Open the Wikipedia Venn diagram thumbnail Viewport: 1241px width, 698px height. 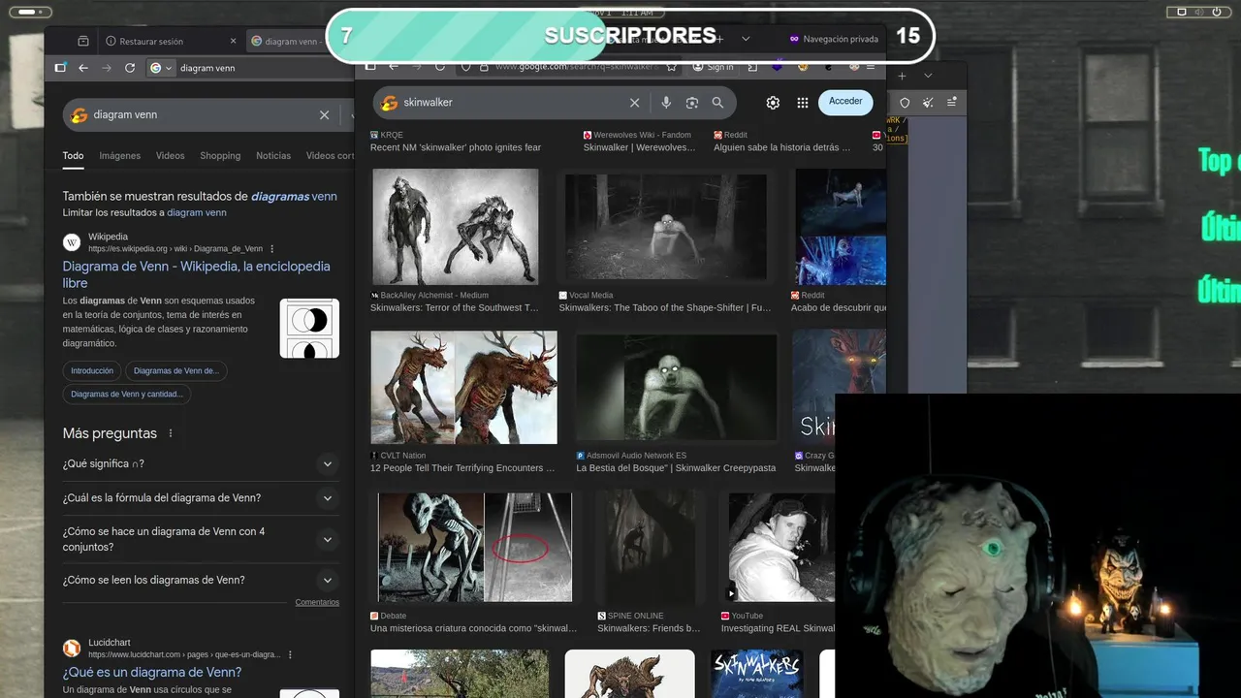[x=309, y=329]
